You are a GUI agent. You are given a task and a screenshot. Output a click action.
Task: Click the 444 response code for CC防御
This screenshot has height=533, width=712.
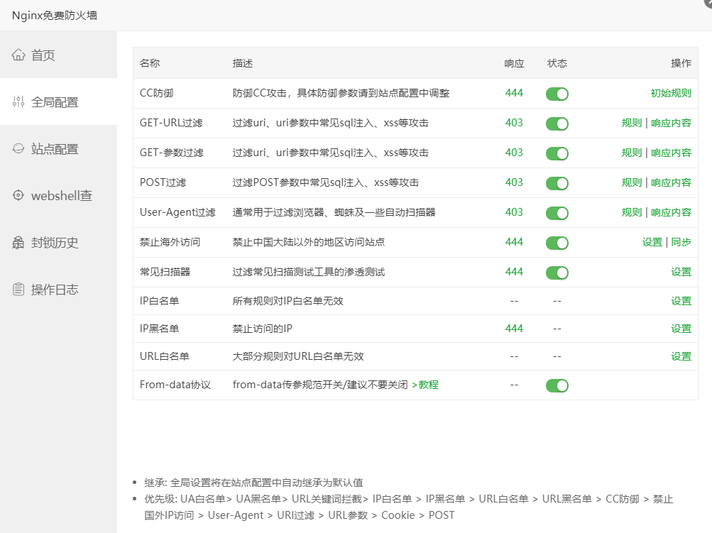[x=514, y=93]
